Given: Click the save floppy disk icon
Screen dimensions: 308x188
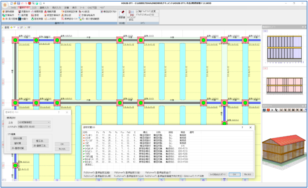Looking at the screenshot, I should (18, 3).
